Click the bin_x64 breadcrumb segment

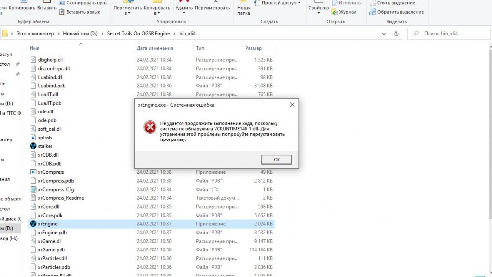pos(187,34)
